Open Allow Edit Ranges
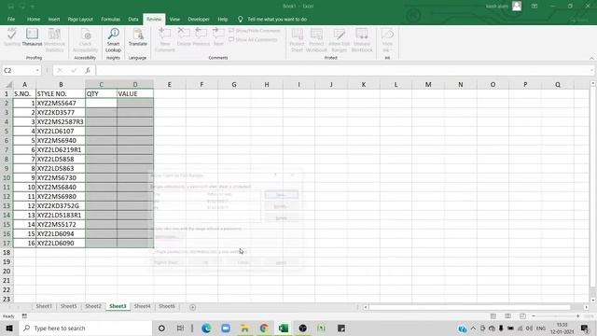Image resolution: width=597 pixels, height=336 pixels. pos(339,39)
